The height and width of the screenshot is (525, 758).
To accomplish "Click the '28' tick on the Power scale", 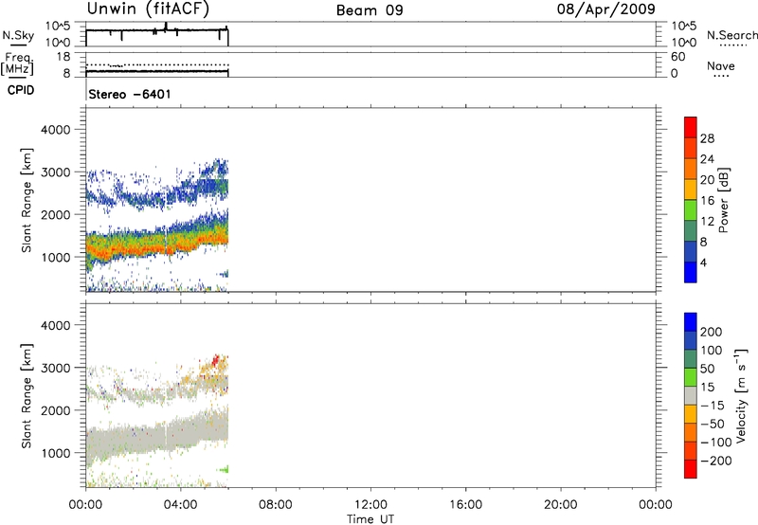I will point(707,138).
